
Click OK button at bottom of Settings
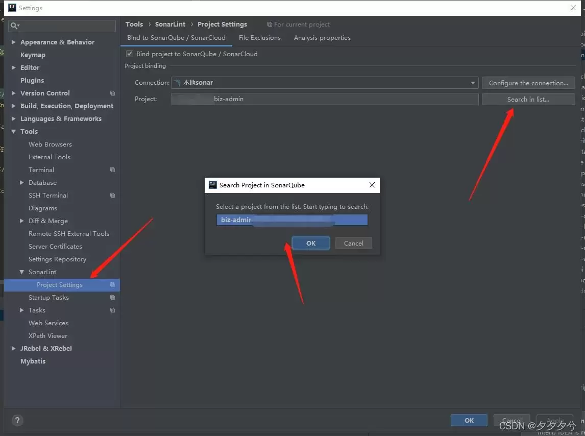coord(469,420)
